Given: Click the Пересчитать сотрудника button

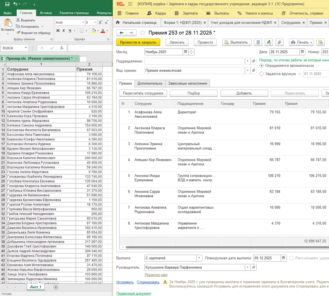Looking at the screenshot, I should [x=143, y=93].
